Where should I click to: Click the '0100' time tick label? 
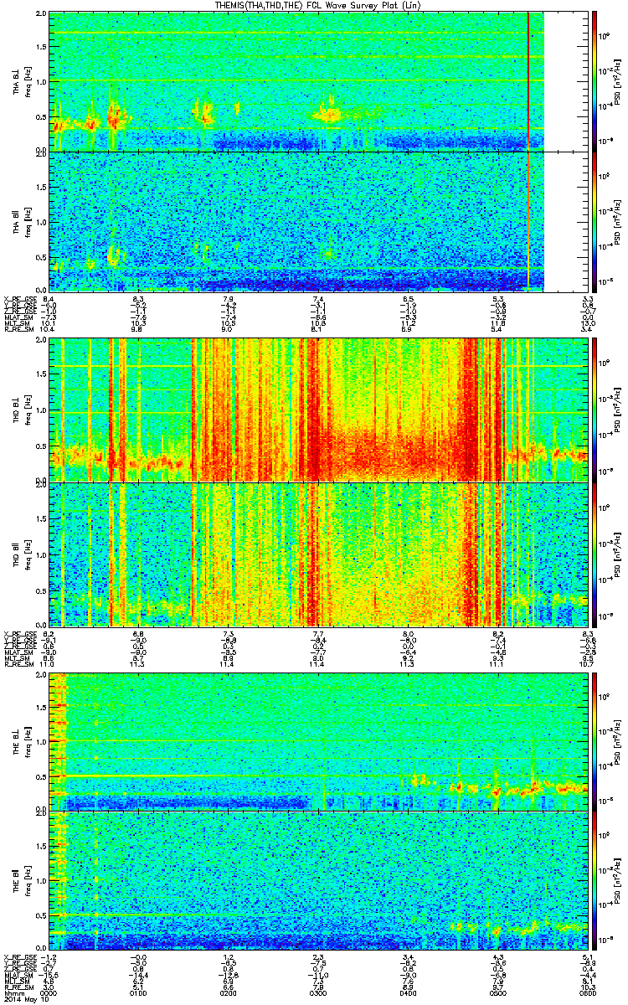click(139, 993)
